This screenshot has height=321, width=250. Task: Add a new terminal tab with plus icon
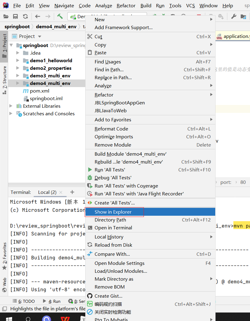click(72, 192)
